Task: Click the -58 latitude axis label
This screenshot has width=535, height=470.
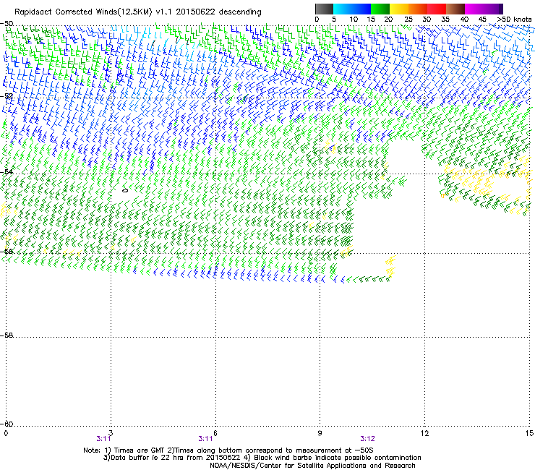Action: pos(7,335)
